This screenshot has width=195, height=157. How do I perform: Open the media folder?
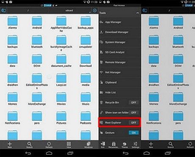click(86, 80)
